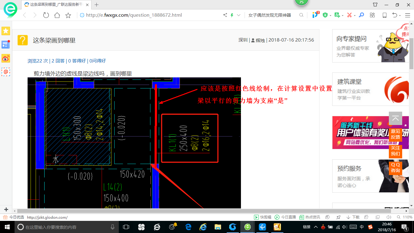The image size is (414, 233).
Task: Click the yellow star favorites sidebar icon
Action: click(6, 31)
